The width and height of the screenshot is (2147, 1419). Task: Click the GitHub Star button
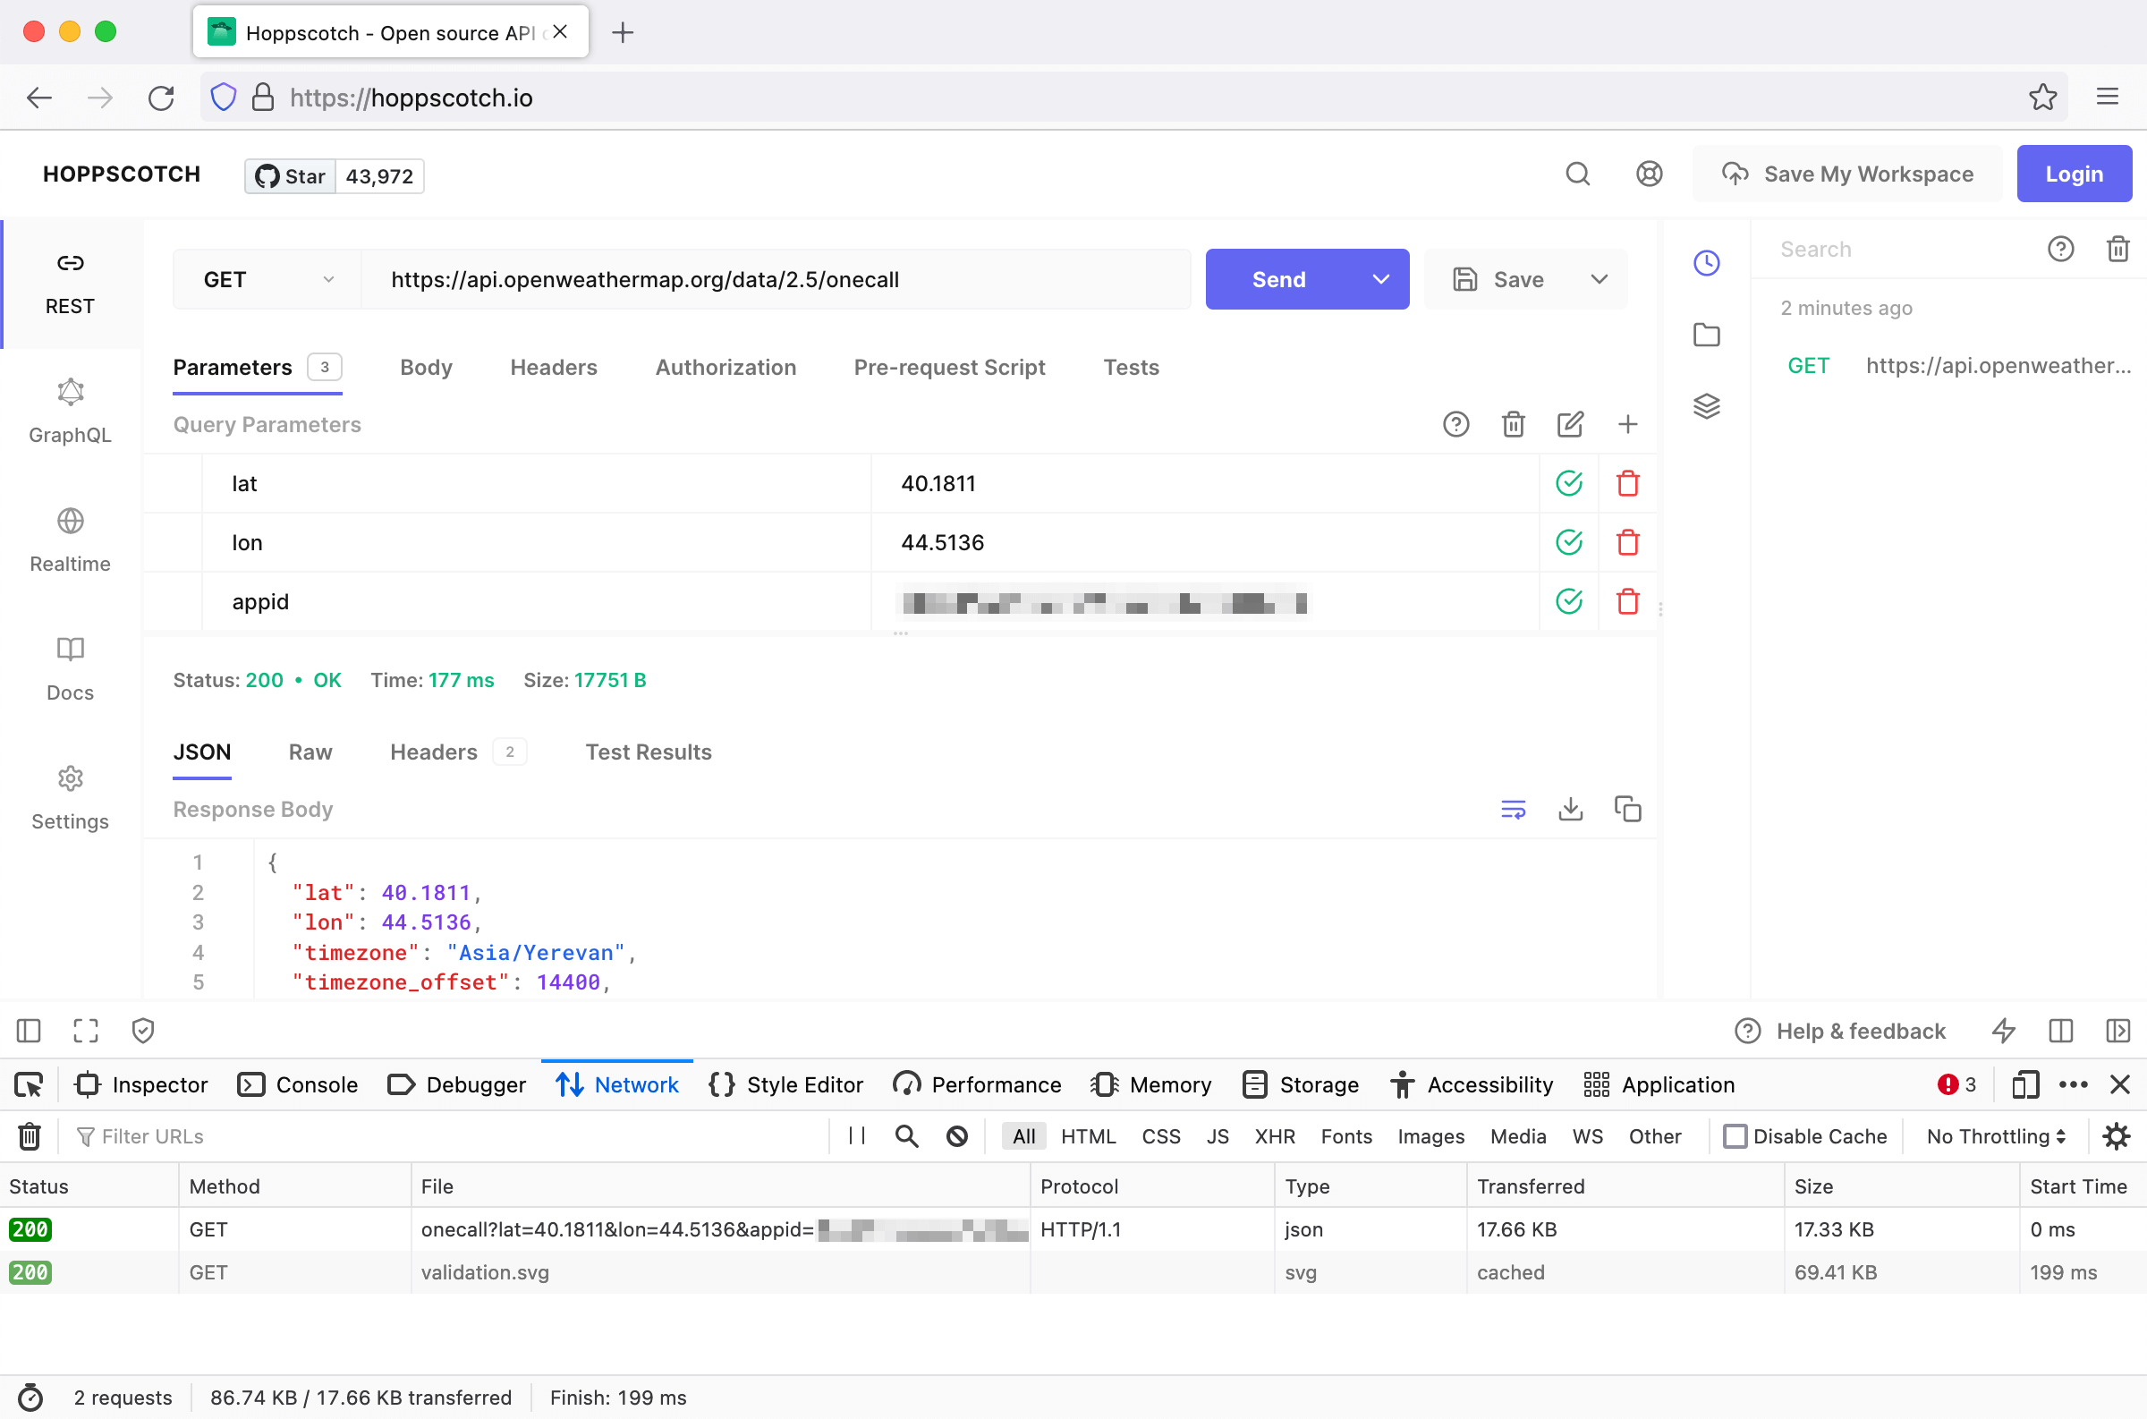(x=290, y=175)
